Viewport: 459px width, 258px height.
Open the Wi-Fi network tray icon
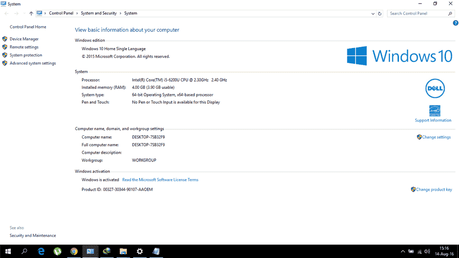click(419, 251)
